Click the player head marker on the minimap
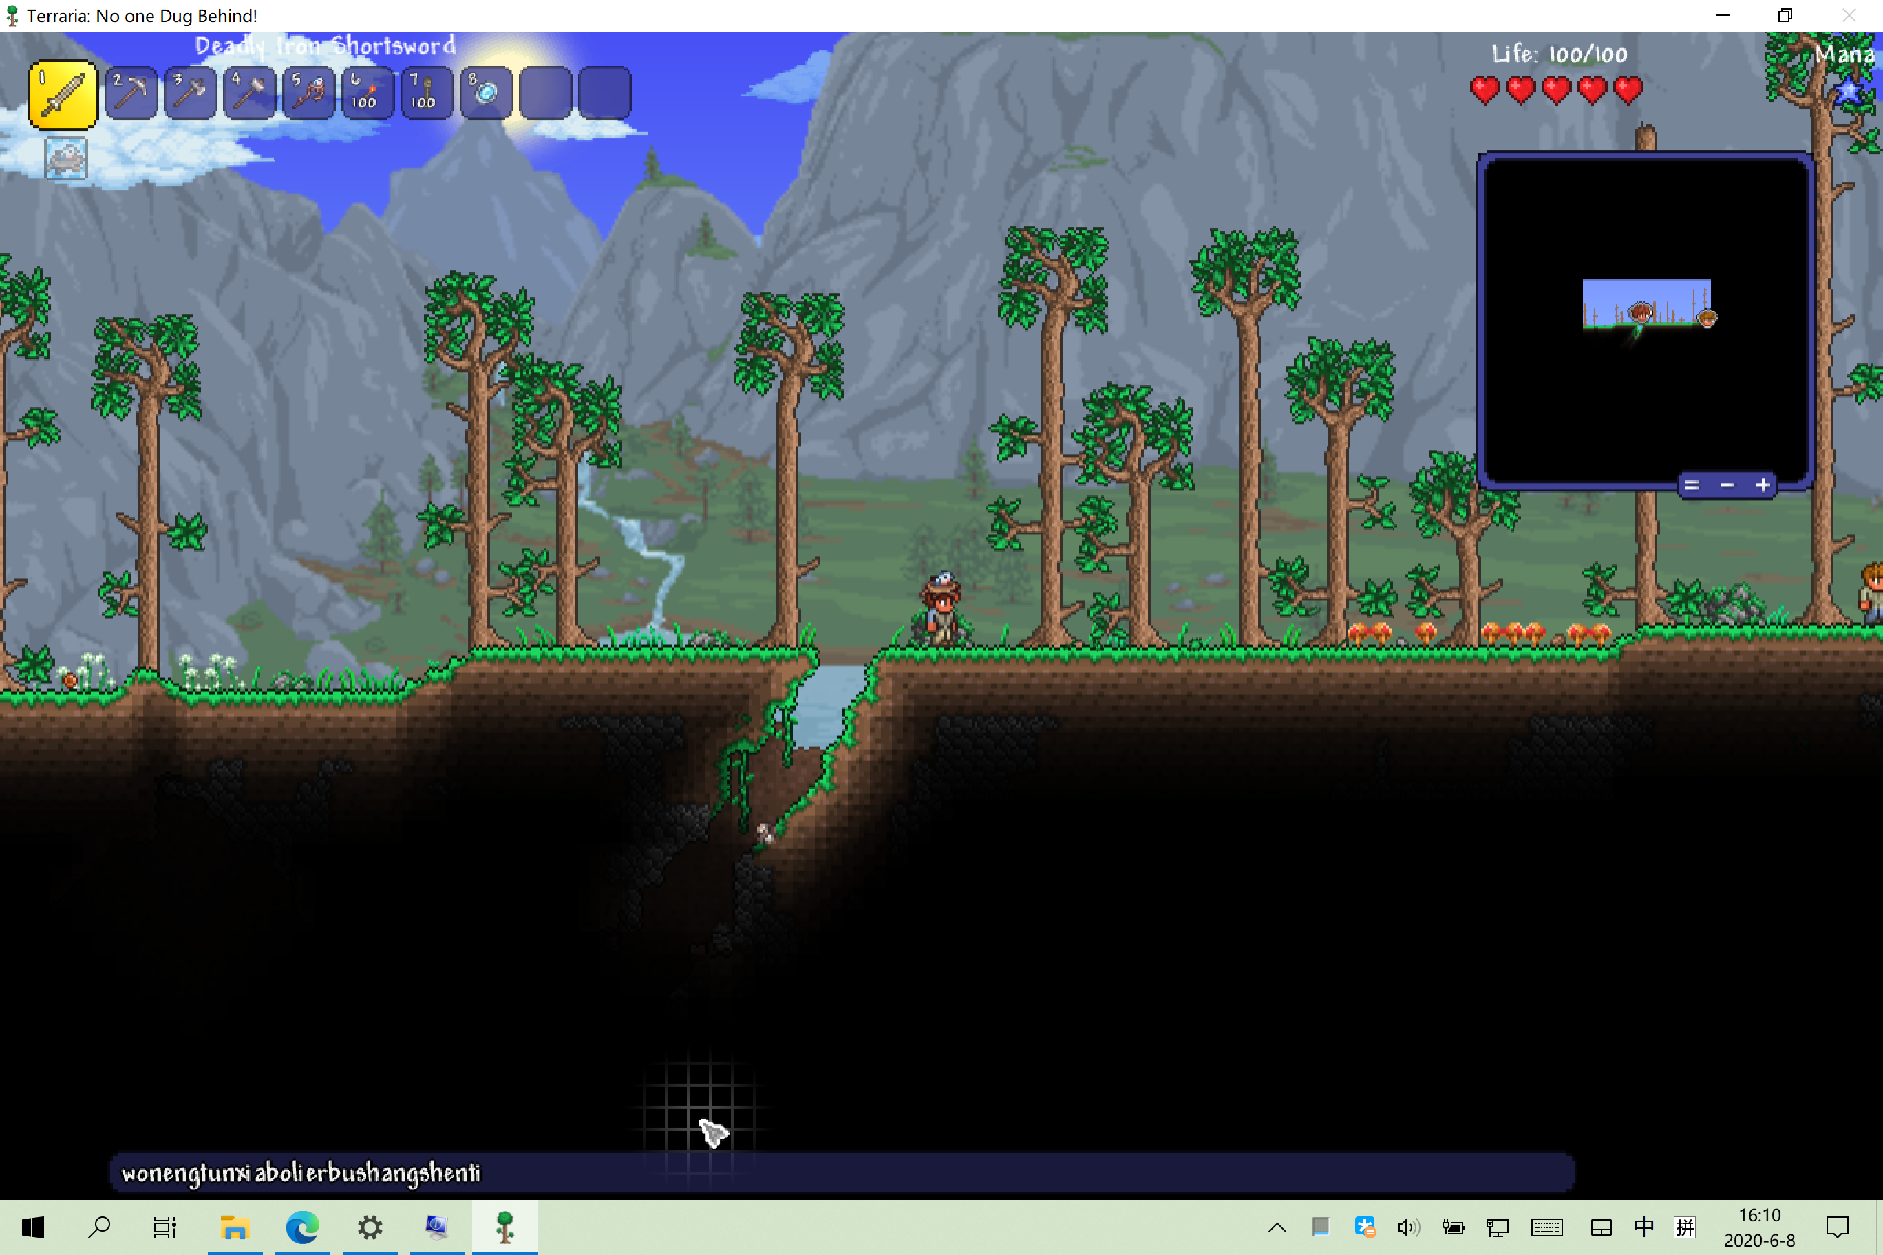Viewport: 1883px width, 1255px height. point(1641,312)
